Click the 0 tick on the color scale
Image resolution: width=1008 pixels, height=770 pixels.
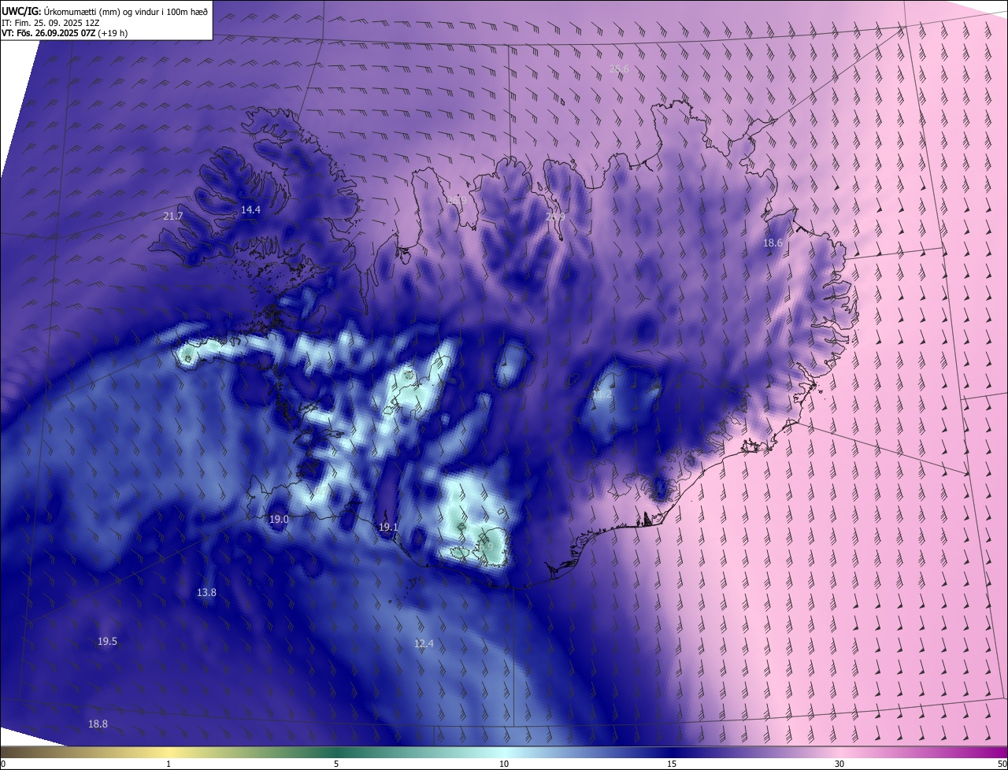pyautogui.click(x=2, y=764)
